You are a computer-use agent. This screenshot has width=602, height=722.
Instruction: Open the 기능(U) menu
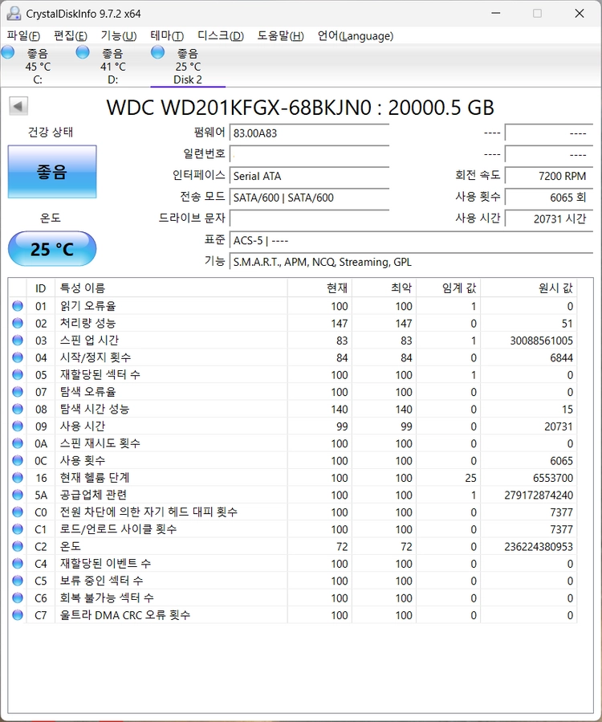coord(118,36)
